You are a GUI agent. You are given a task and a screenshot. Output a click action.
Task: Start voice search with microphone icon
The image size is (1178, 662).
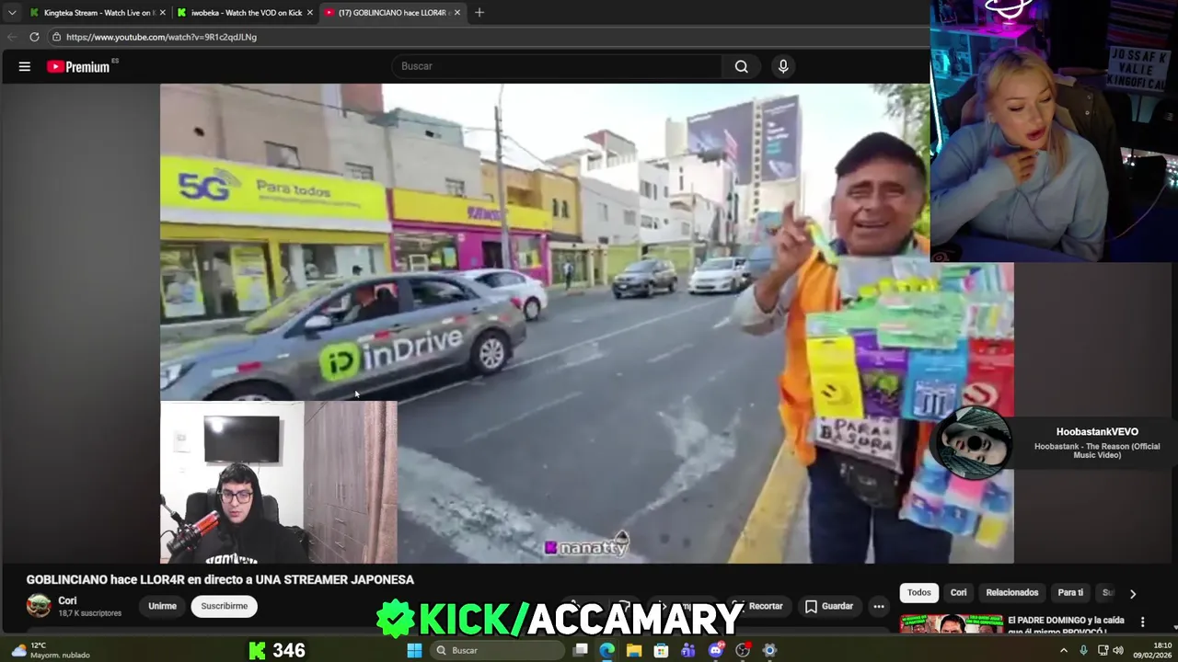point(783,66)
